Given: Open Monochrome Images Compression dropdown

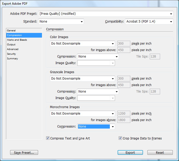Looking at the screenshot, I should click(96, 127).
